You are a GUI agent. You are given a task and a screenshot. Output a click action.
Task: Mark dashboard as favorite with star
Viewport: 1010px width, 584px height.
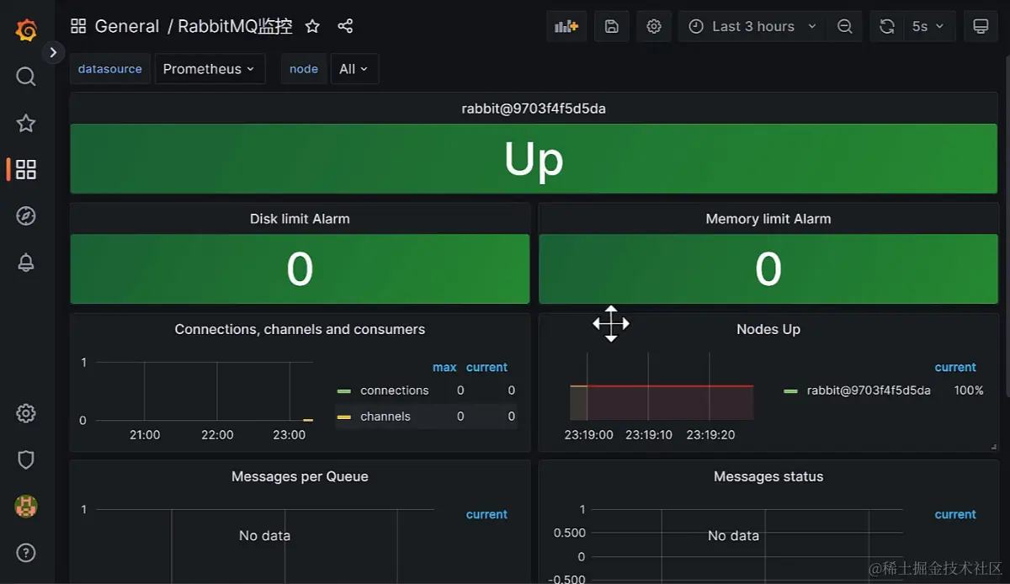pos(312,26)
